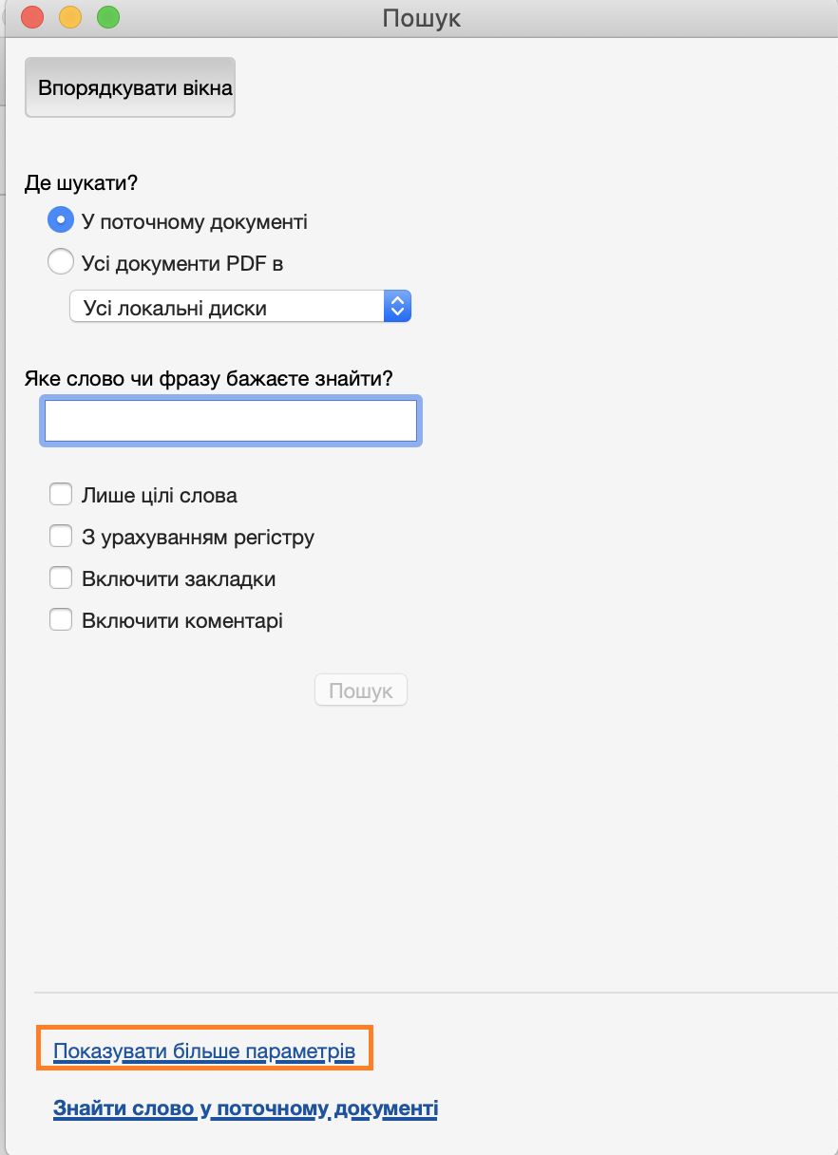Maximize the window using green button

tap(108, 17)
